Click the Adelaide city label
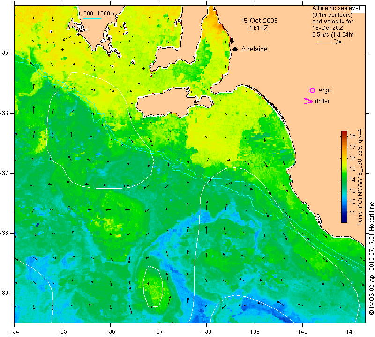Viewport: 375px width, 337px height. point(254,49)
